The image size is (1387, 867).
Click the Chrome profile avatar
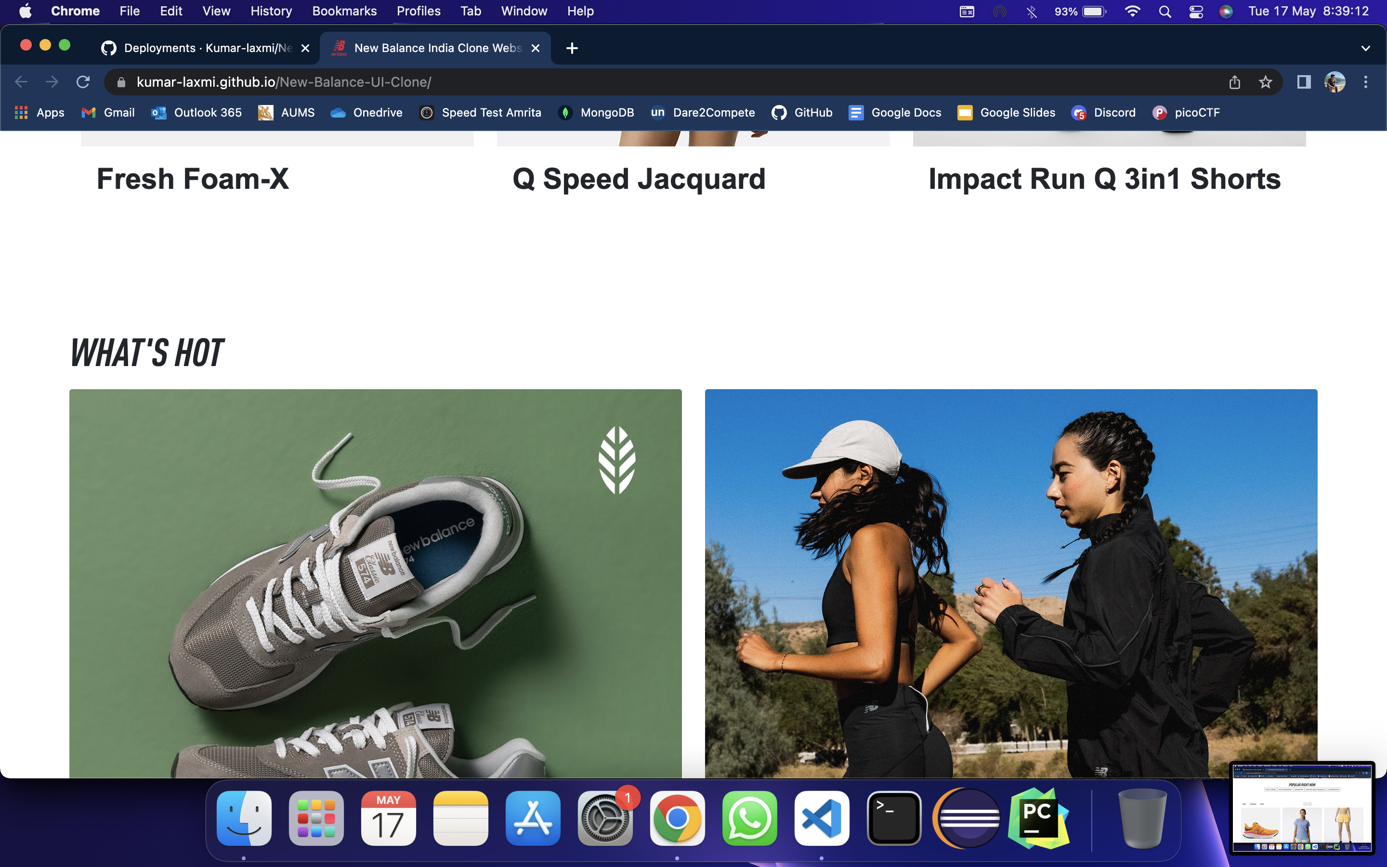click(x=1335, y=82)
